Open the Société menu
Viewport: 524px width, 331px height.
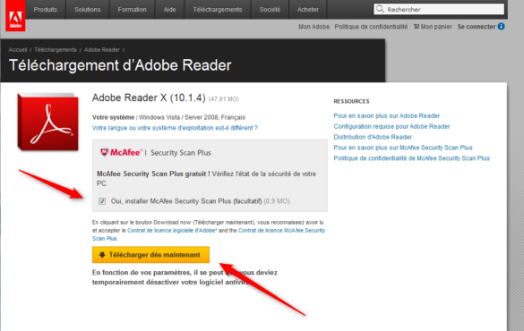[x=270, y=9]
